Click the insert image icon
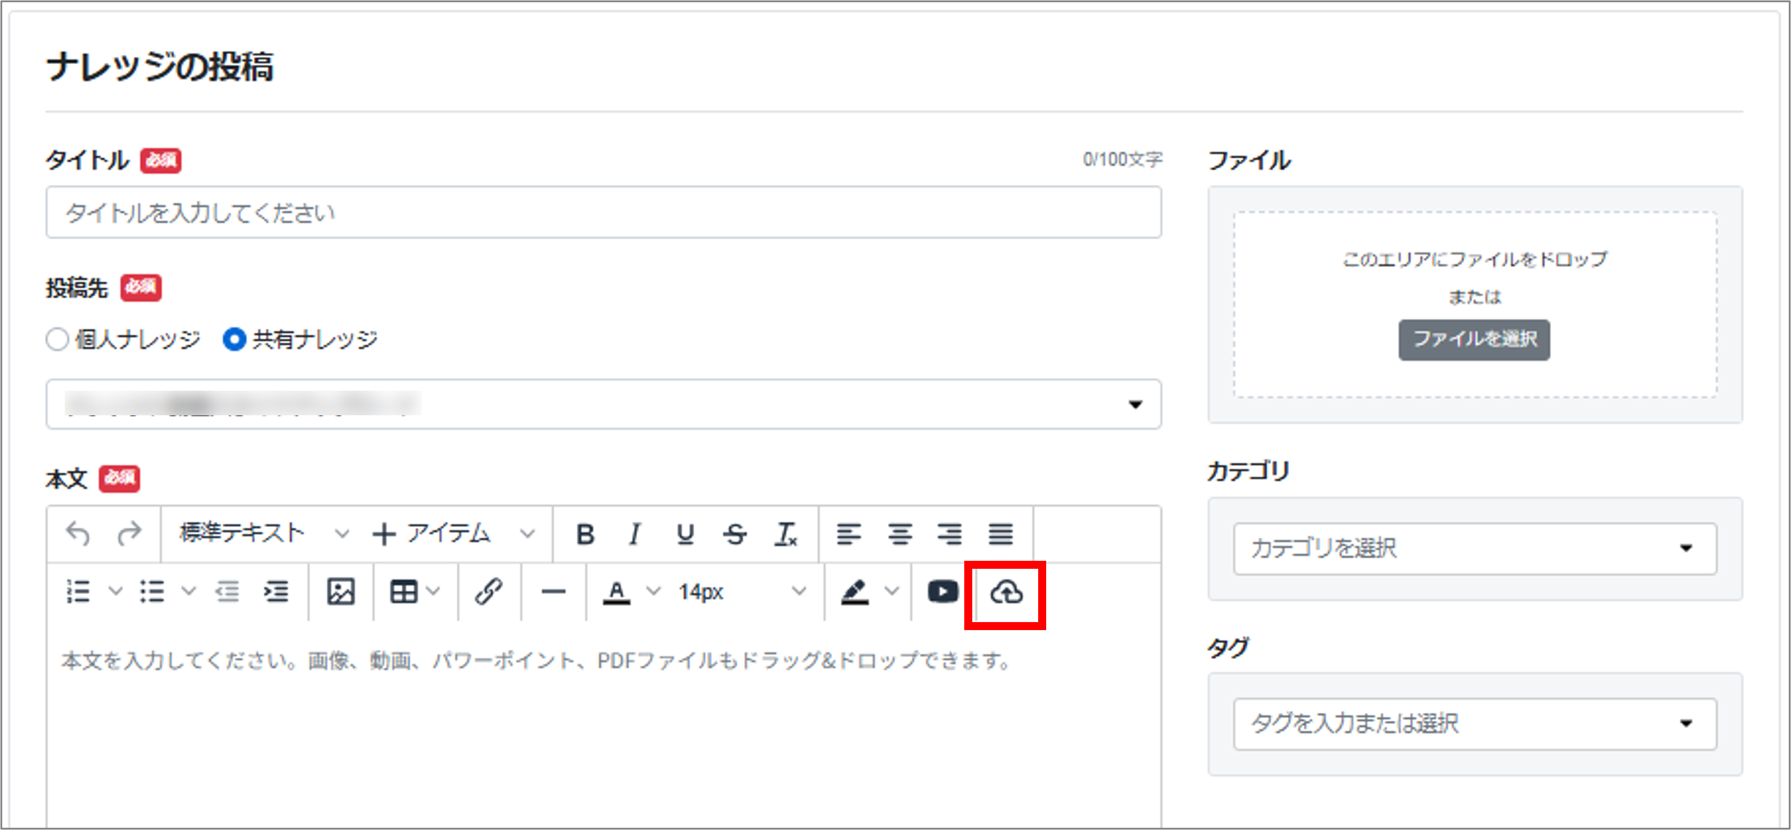This screenshot has height=830, width=1791. pyautogui.click(x=341, y=592)
